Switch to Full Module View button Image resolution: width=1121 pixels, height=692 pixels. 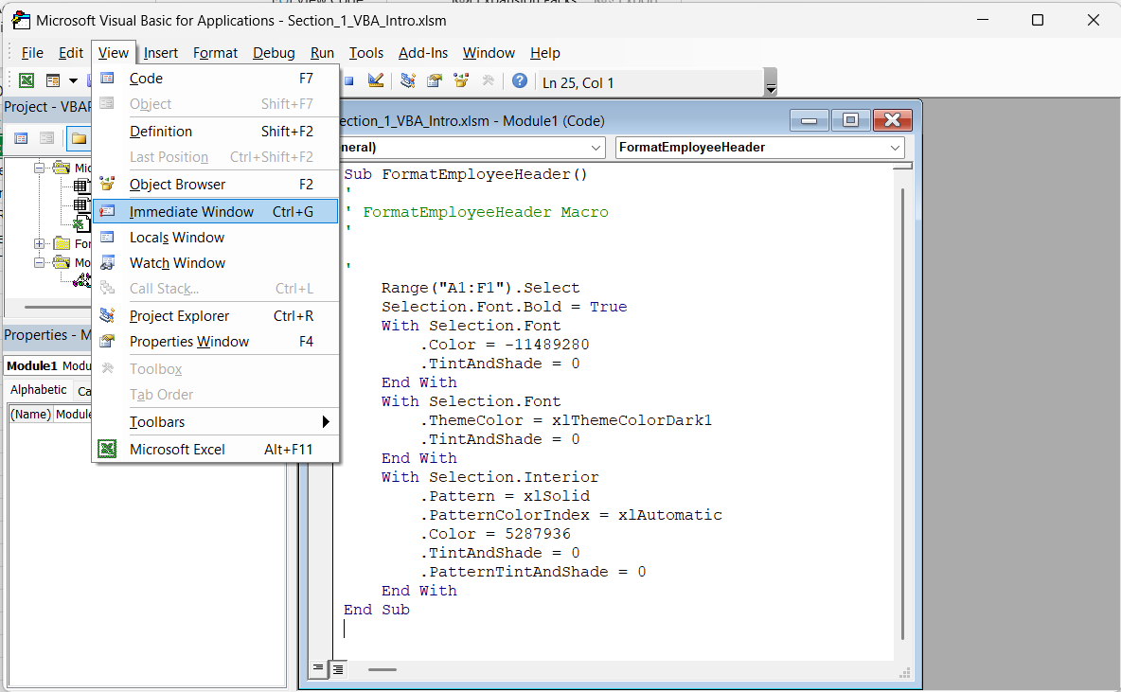point(338,668)
